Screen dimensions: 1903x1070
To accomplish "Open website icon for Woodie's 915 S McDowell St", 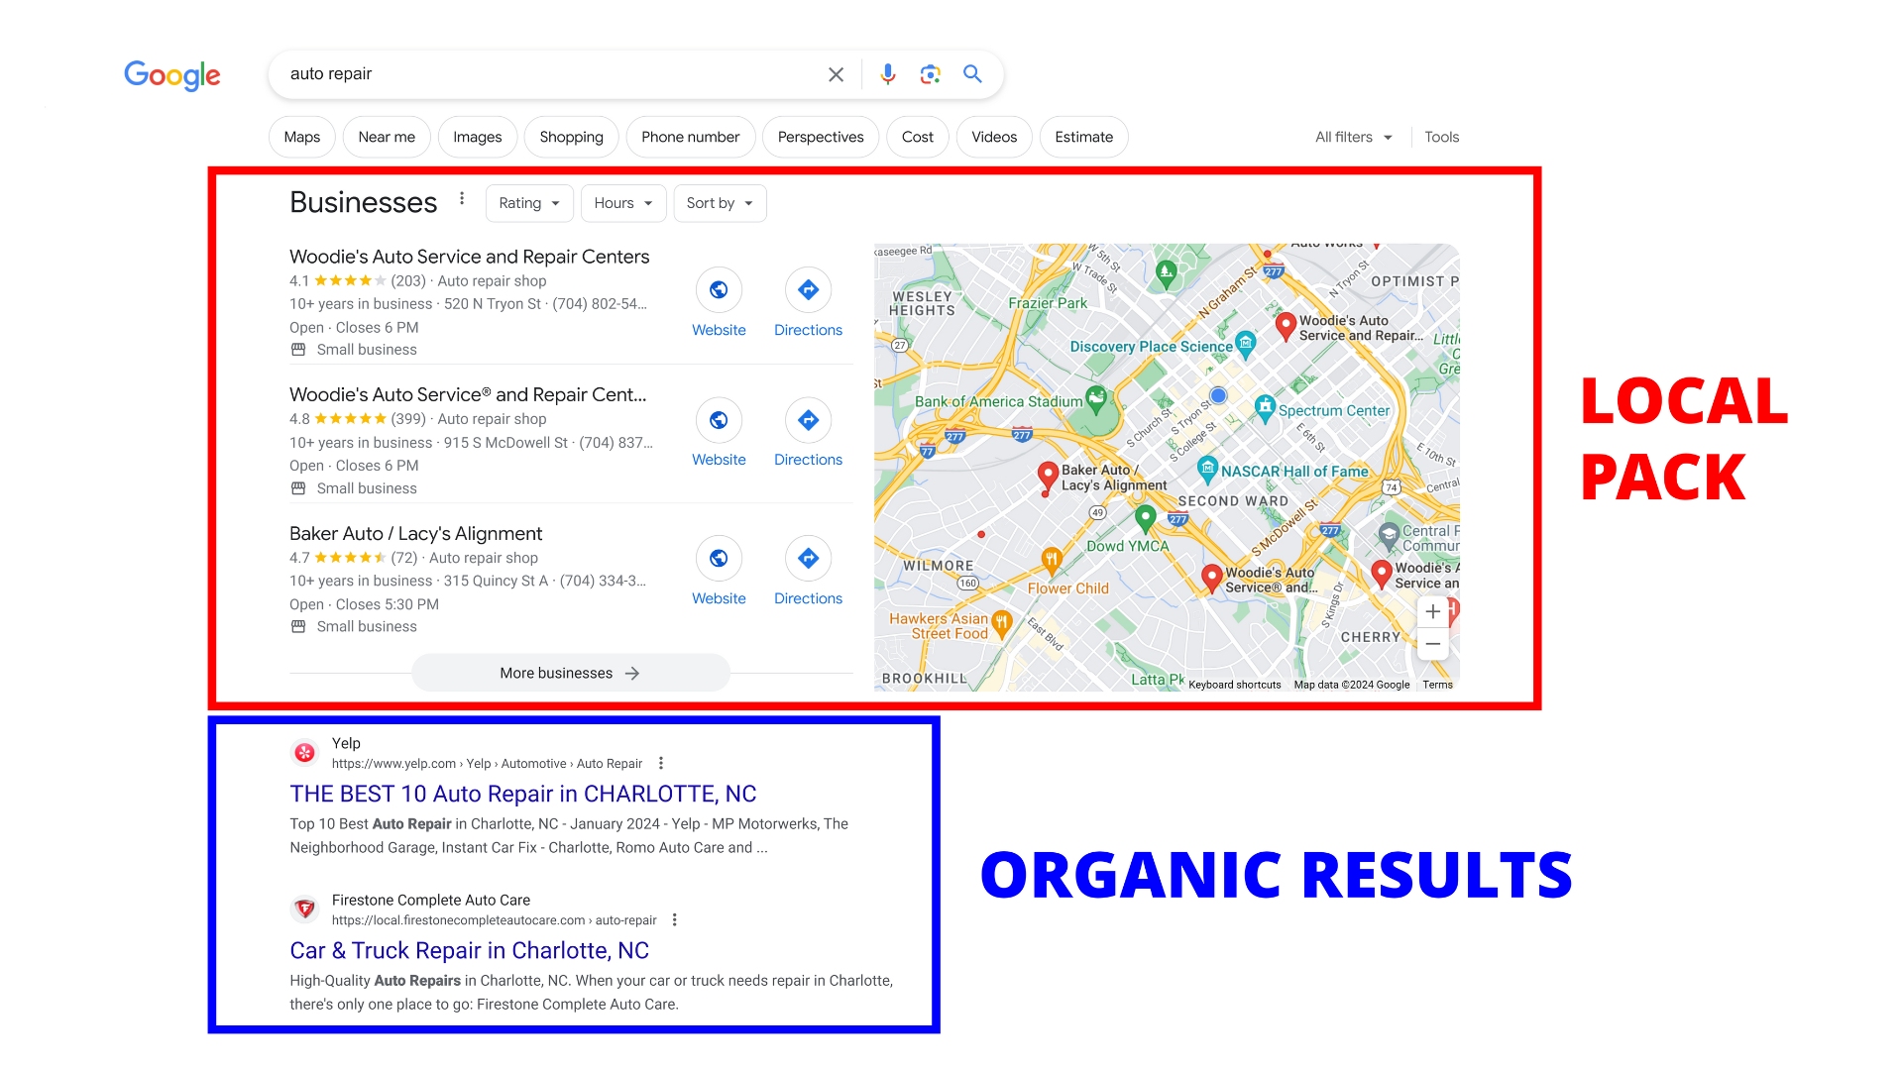I will pos(719,420).
